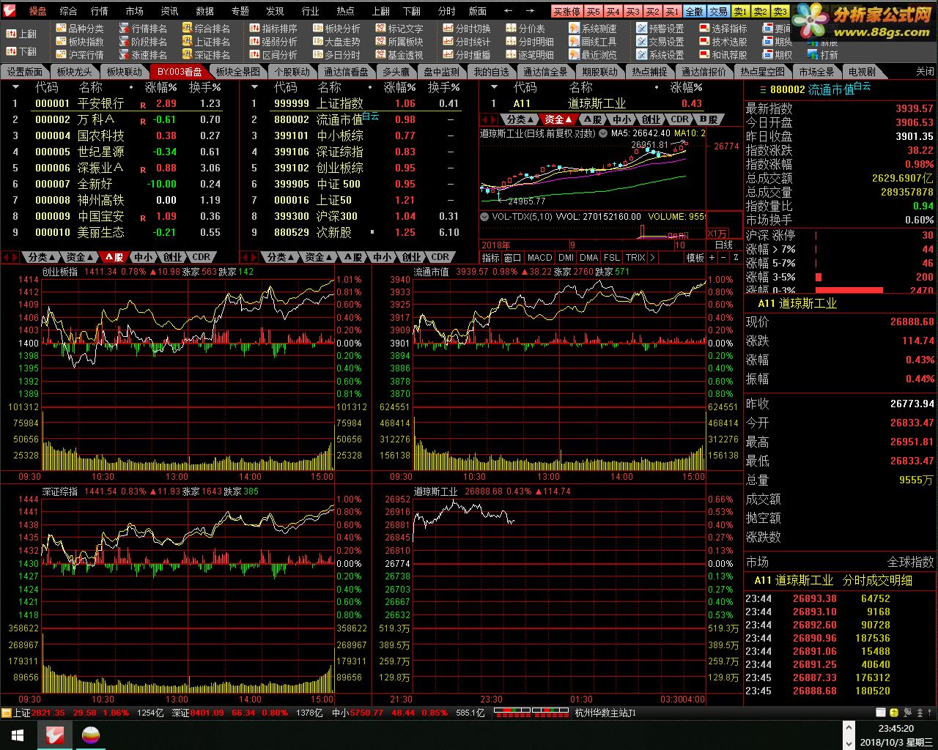Open the Windows Start menu
The image size is (938, 750).
pyautogui.click(x=17, y=735)
